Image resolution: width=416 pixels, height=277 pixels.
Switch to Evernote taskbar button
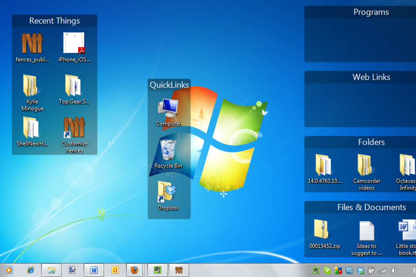pos(157,270)
